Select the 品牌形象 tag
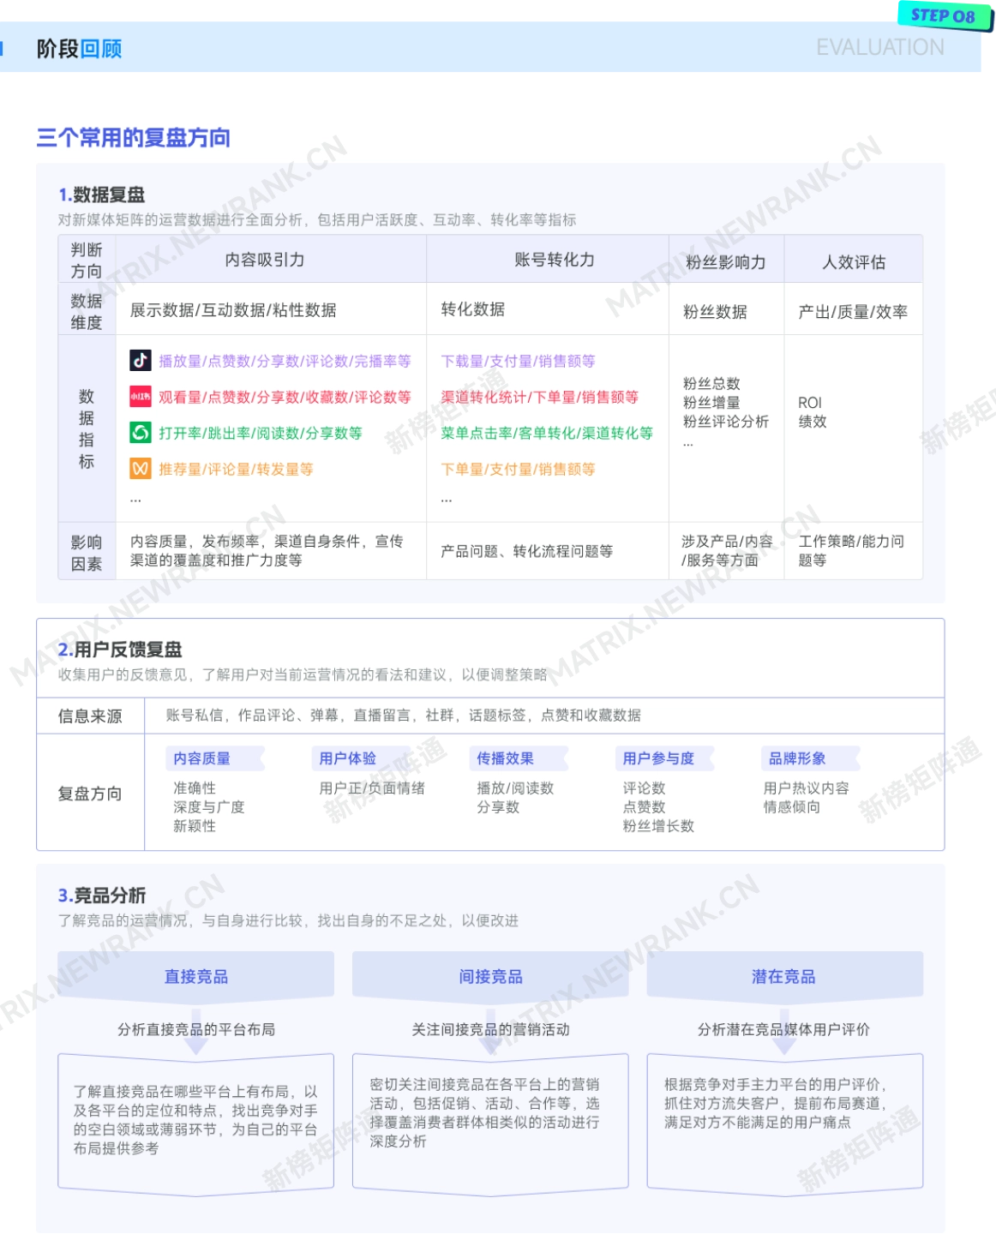 click(x=798, y=758)
